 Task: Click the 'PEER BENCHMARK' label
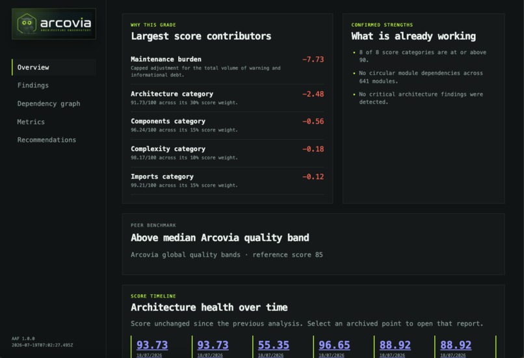(x=153, y=225)
